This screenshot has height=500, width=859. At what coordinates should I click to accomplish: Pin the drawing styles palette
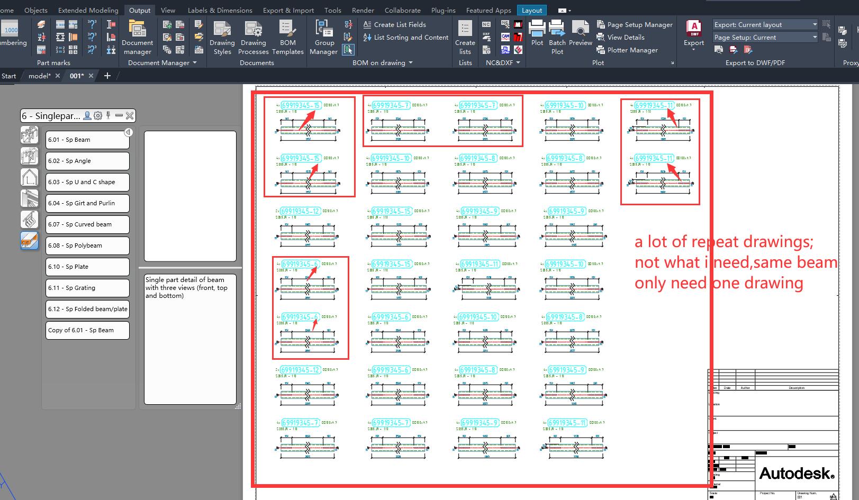pyautogui.click(x=108, y=115)
